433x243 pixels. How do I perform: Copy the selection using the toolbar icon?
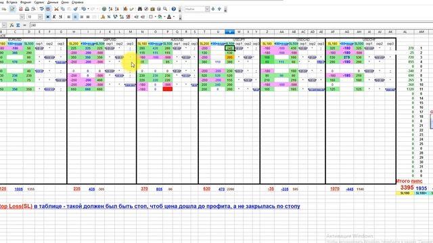63,9
